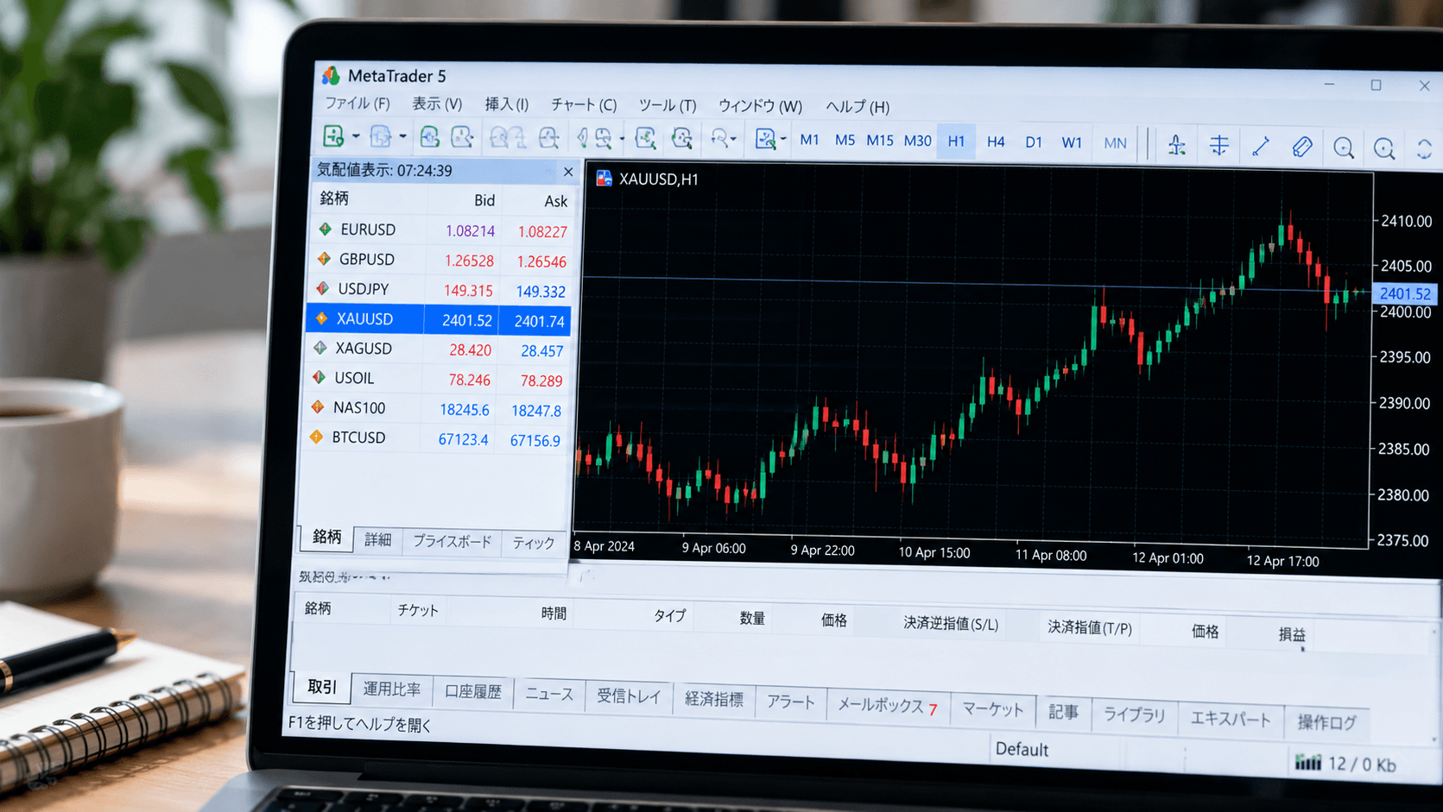
Task: Switch chart to W1 timeframe
Action: click(x=1072, y=142)
